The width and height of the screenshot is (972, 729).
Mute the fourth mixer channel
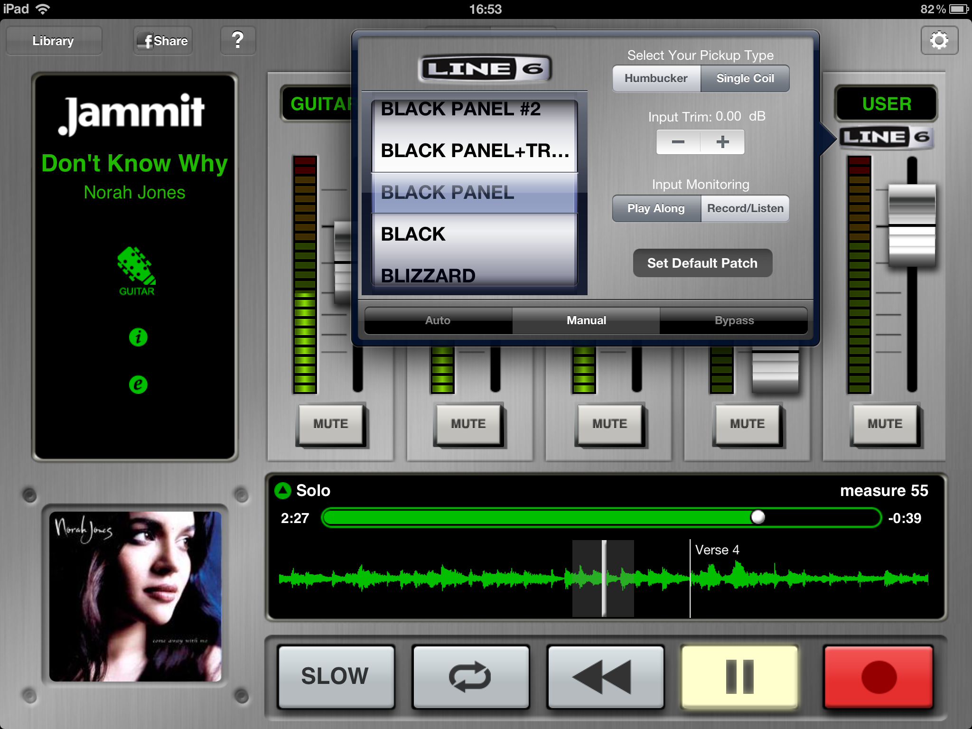click(x=748, y=424)
